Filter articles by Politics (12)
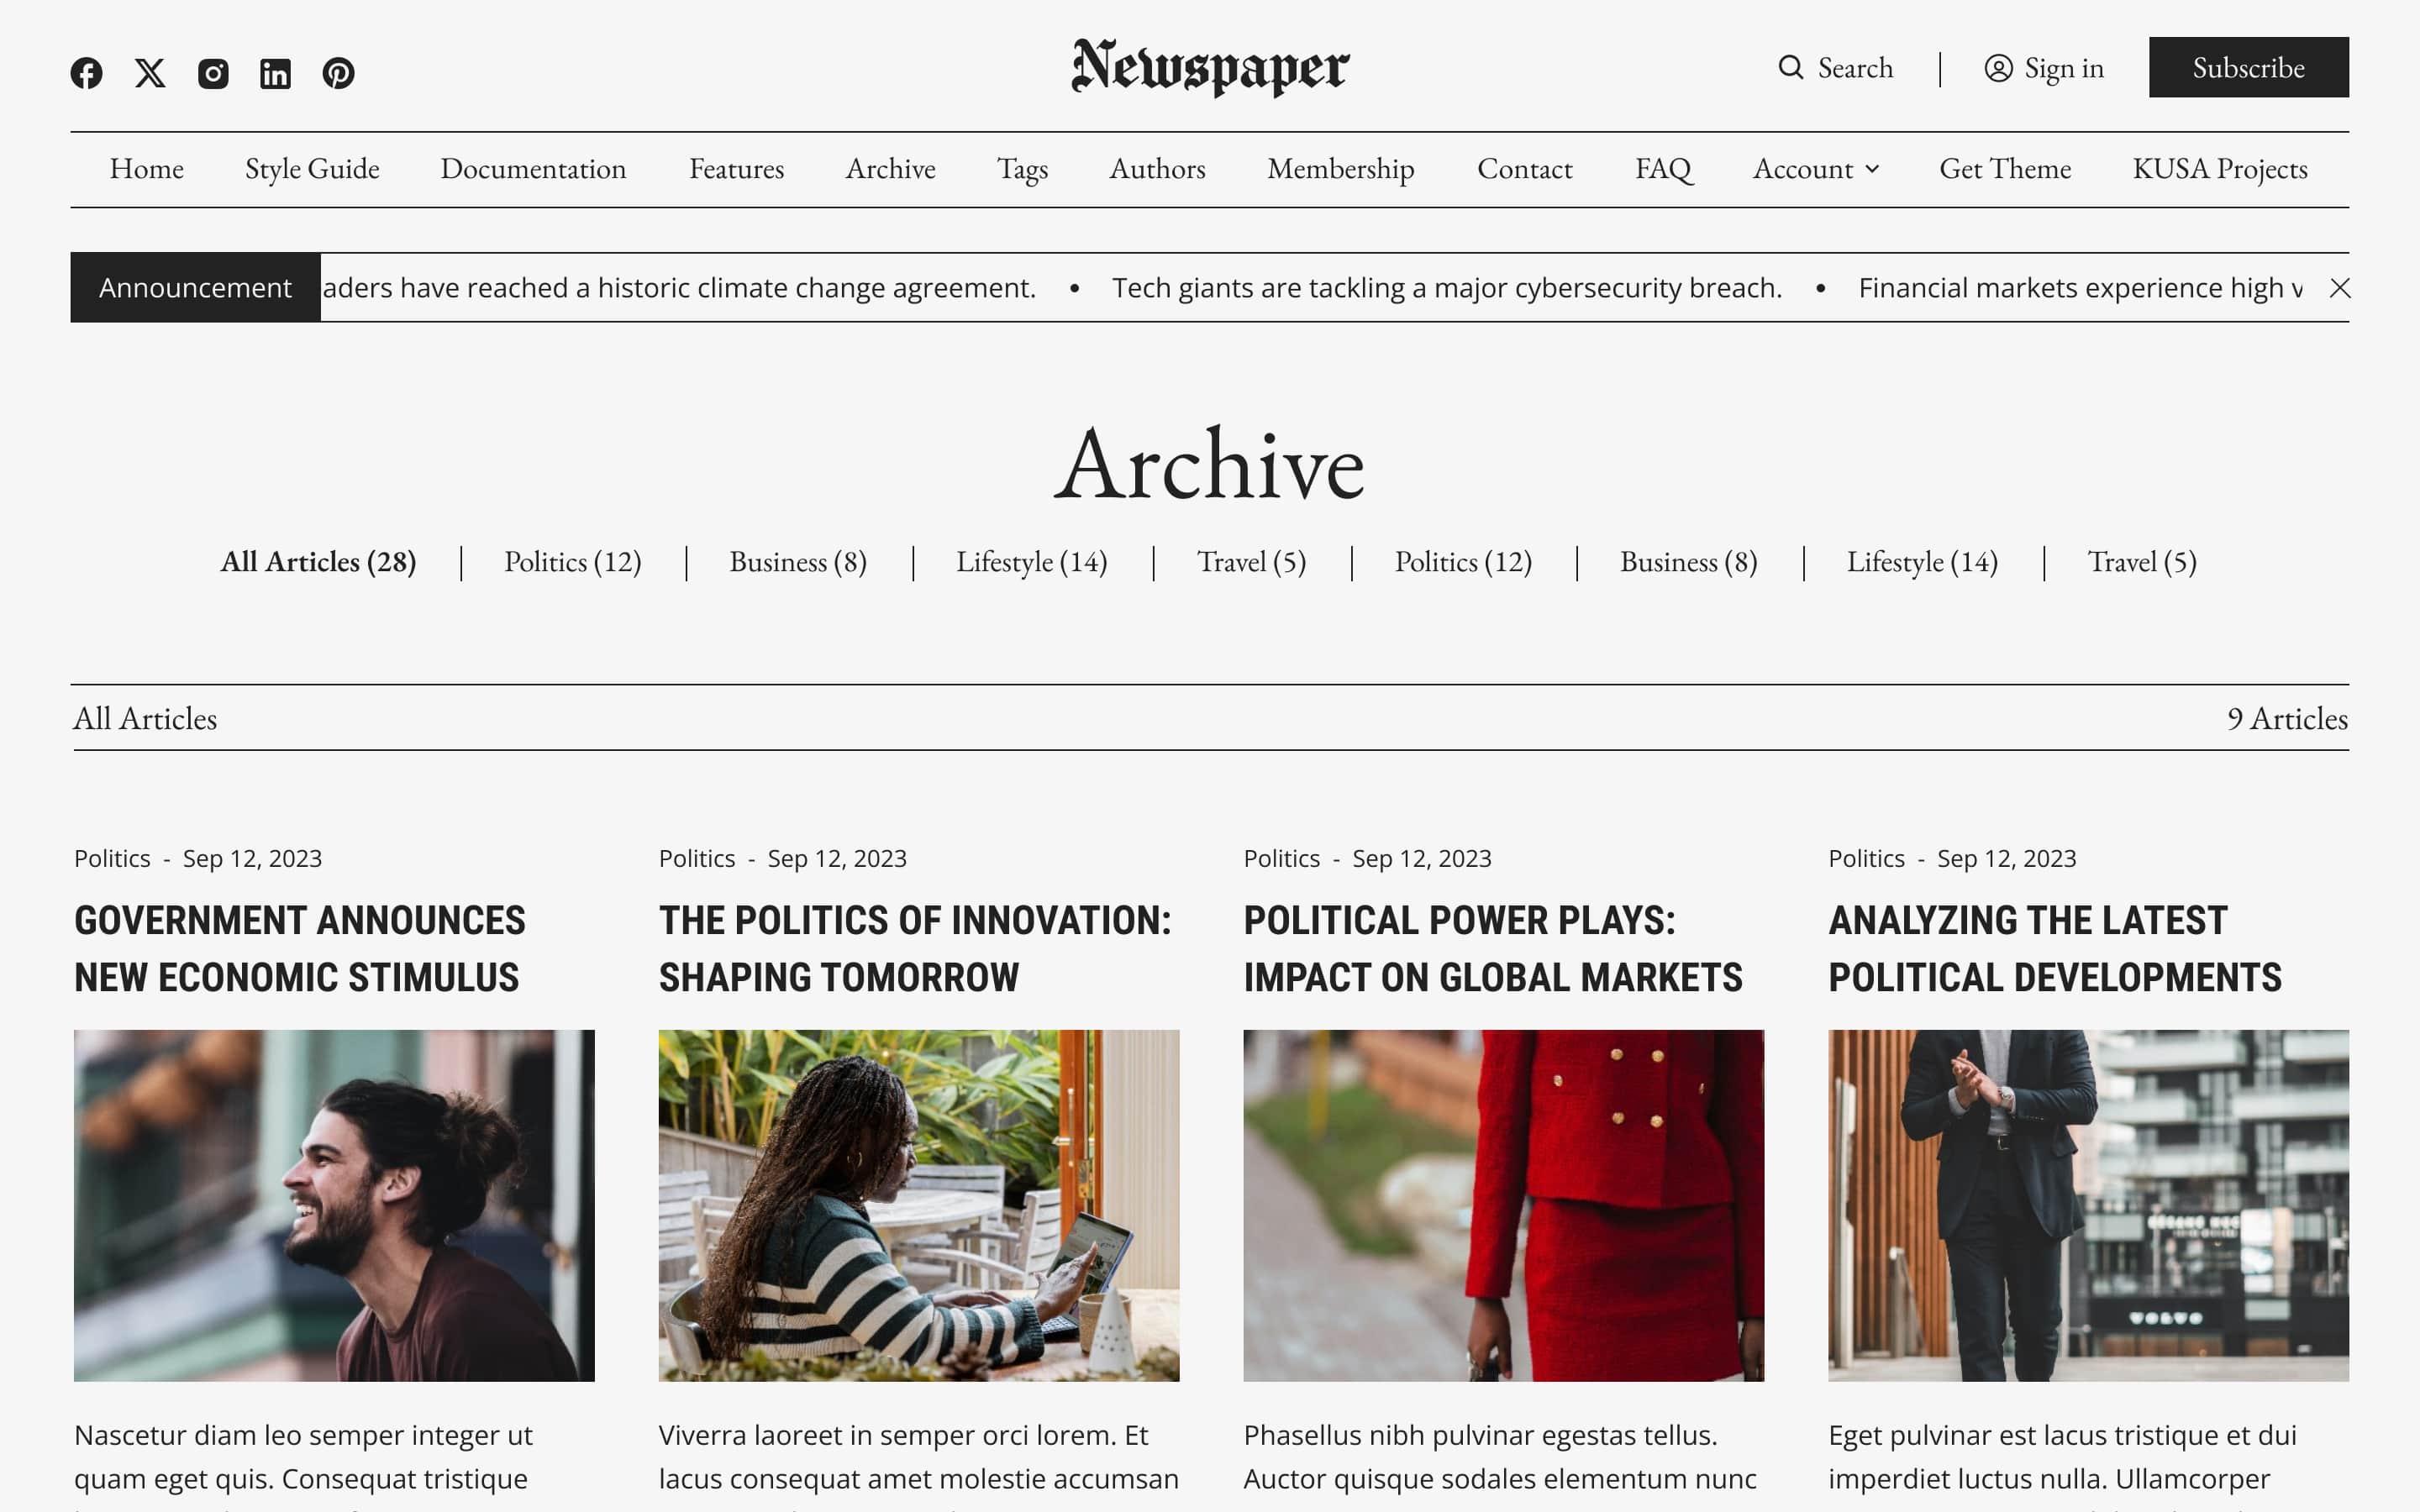The image size is (2420, 1512). point(573,562)
